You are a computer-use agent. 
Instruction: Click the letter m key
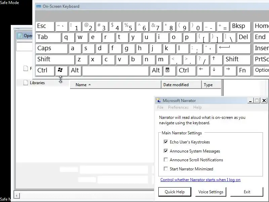(162, 60)
